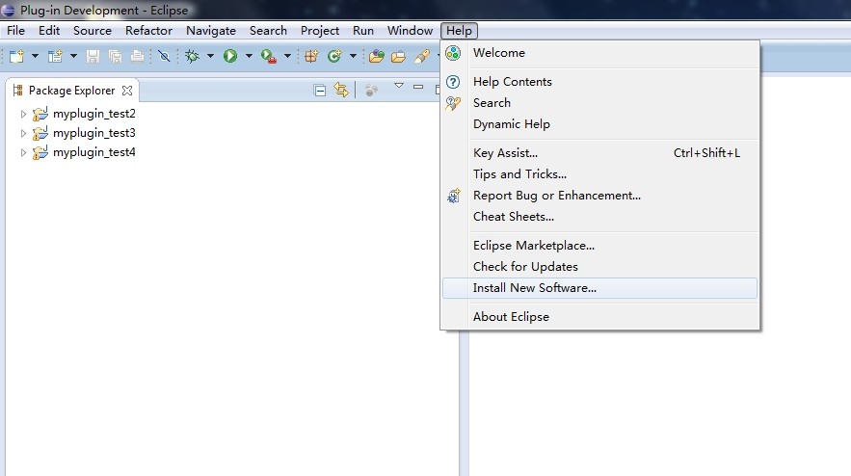
Task: Click the Save disk icon
Action: pyautogui.click(x=93, y=56)
